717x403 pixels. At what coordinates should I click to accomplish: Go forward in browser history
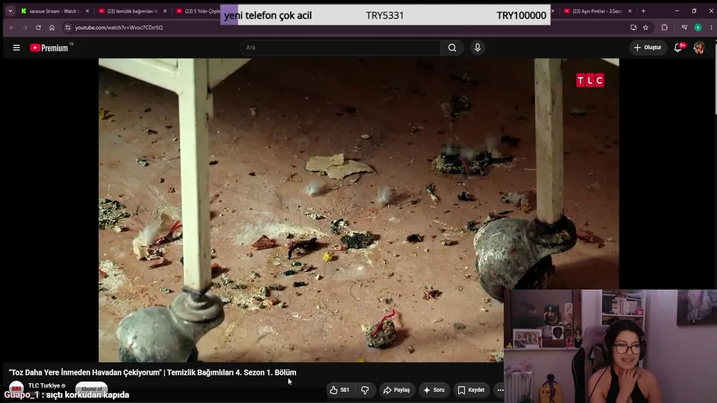point(25,27)
